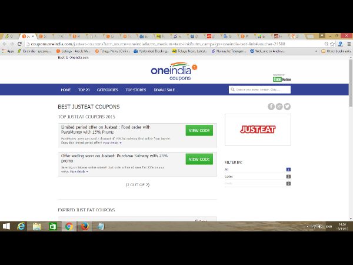Viewport: 353px width, 265px height.
Task: Open the Diwali Sale navigation tab
Action: tap(163, 90)
